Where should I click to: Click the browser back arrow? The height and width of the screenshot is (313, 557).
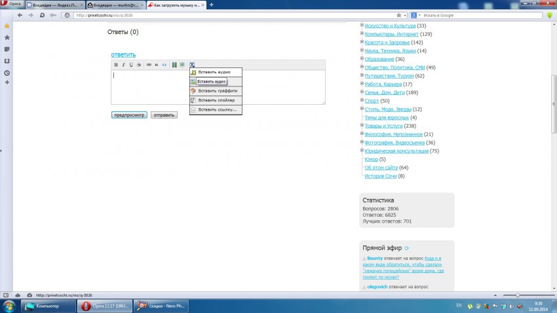pyautogui.click(x=20, y=15)
